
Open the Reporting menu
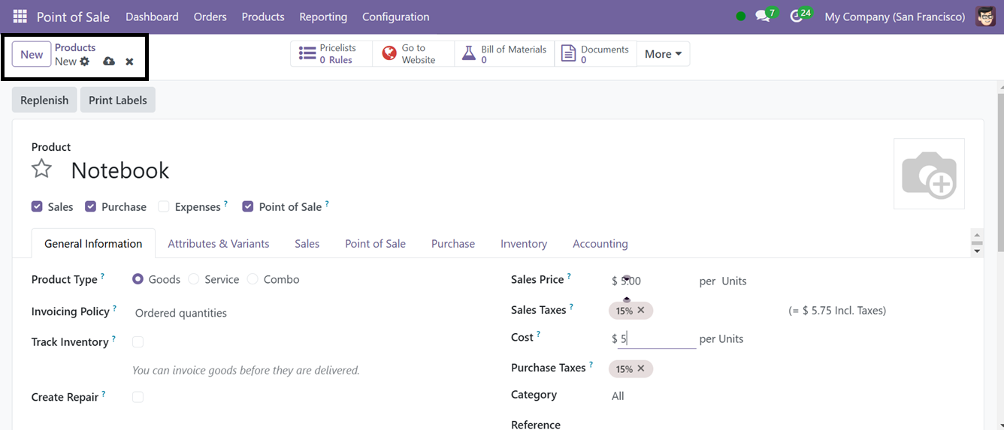click(323, 17)
